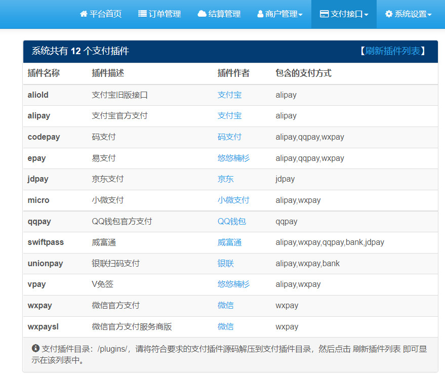445x377 pixels.
Task: Click the info icon beside 支付插件目录
Action: (x=35, y=348)
